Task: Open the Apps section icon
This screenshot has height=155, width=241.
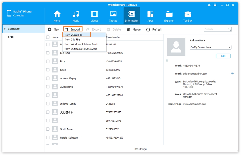Action: click(150, 14)
